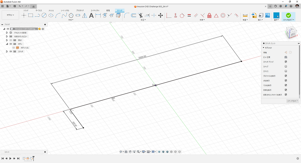Toggle the 投影されたジオメトリを表示 checkbox
The height and width of the screenshot is (163, 301).
pos(286,95)
